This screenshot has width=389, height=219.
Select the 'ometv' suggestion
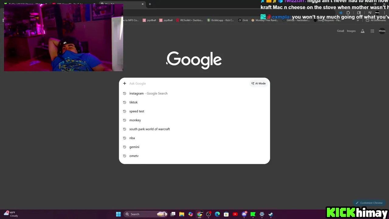[194, 156]
